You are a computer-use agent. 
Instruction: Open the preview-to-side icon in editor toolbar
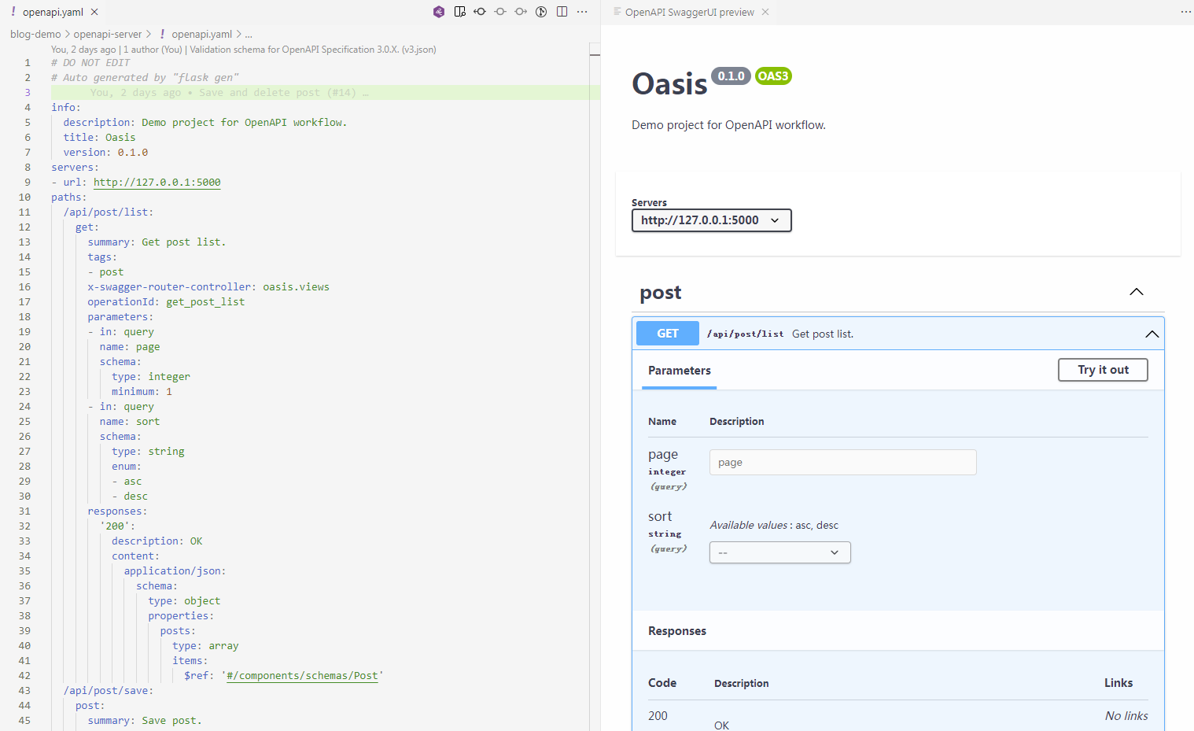[460, 12]
